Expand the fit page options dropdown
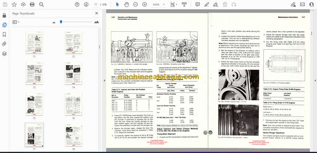This screenshot has height=153, width=317. [177, 5]
